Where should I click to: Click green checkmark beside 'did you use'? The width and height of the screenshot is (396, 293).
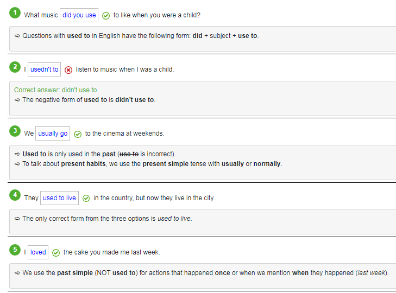point(106,16)
